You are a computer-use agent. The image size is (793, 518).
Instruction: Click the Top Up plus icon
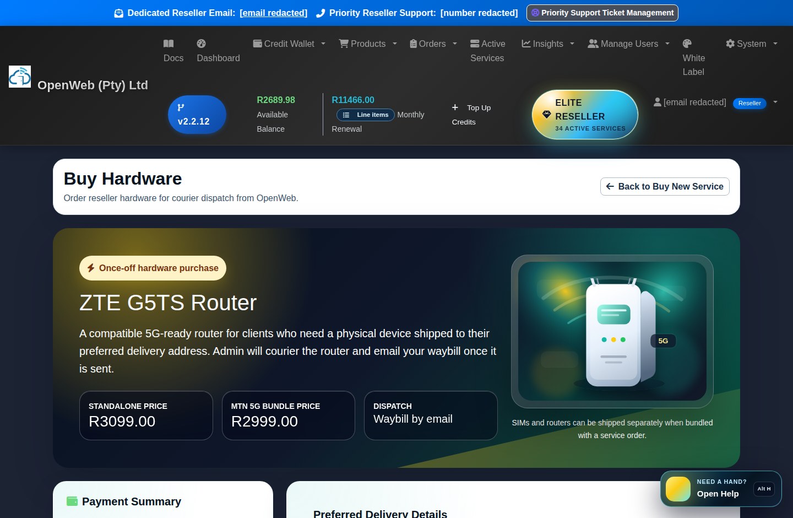[x=455, y=107]
